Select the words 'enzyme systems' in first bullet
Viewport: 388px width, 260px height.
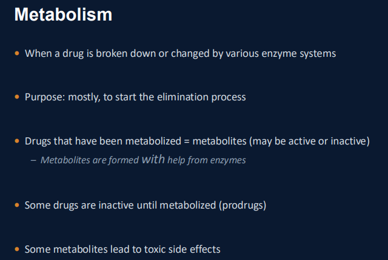(299, 54)
